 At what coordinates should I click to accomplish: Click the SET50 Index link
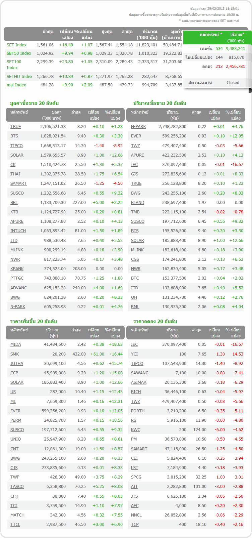tap(19, 53)
